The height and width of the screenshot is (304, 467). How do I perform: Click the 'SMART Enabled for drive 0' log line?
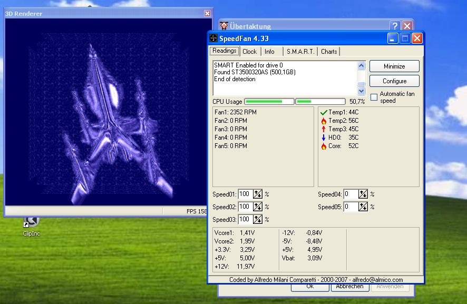pos(248,65)
